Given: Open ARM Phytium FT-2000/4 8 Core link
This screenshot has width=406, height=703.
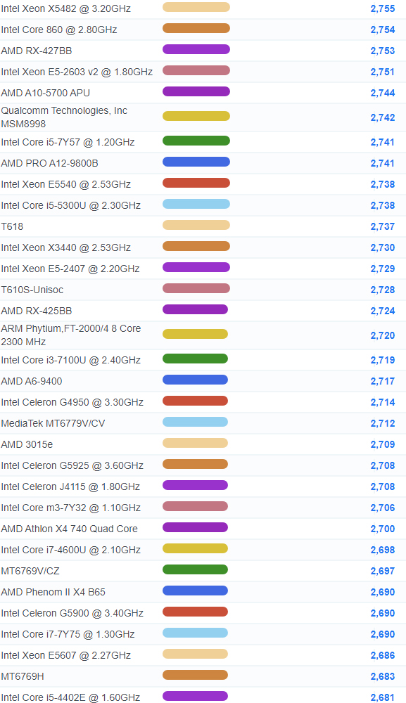Looking at the screenshot, I should [x=71, y=335].
